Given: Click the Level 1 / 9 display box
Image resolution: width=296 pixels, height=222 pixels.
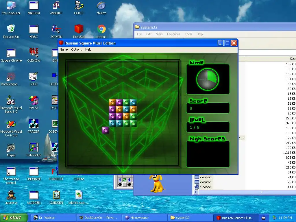Looking at the screenshot, I should (208, 127).
